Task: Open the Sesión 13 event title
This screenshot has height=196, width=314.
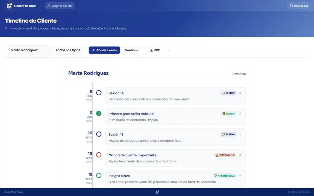Action: click(116, 135)
